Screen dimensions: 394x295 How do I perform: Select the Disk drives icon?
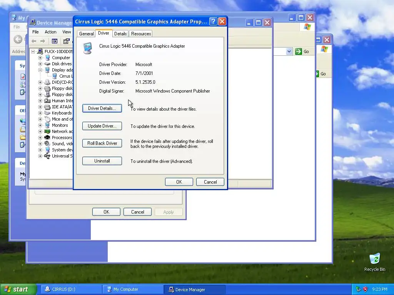tap(47, 64)
